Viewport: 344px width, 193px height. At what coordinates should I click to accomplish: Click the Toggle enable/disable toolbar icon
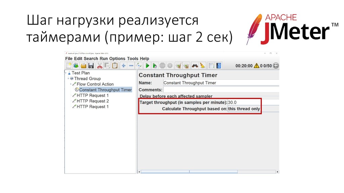[139, 66]
